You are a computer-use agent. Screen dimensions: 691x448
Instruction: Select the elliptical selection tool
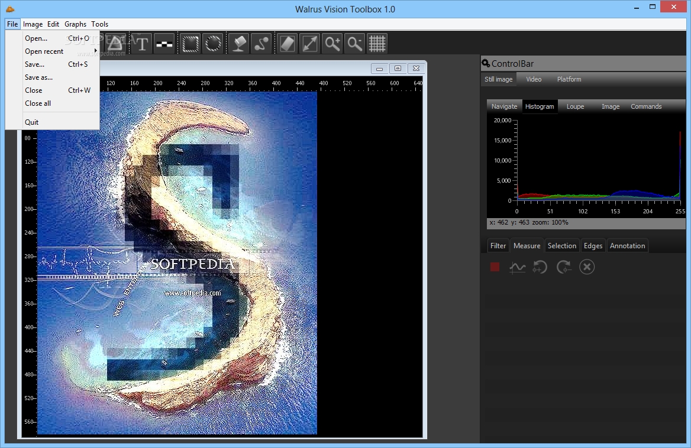(214, 44)
